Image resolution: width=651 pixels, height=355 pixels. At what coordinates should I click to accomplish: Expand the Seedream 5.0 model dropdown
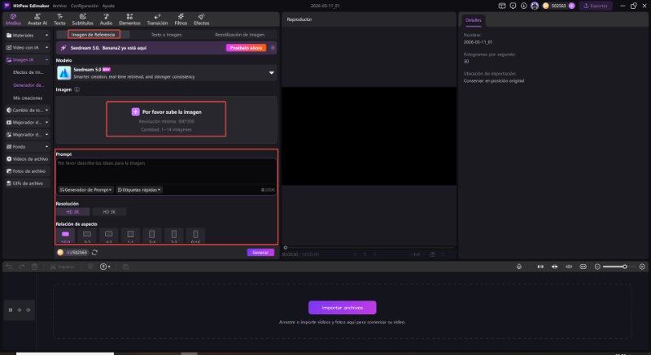271,72
